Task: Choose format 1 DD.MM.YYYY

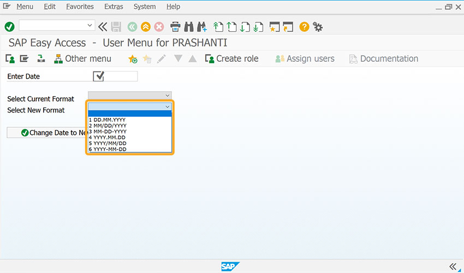Action: point(129,120)
